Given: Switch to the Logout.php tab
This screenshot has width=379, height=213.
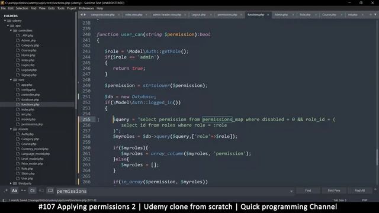Looking at the screenshot, I should tap(198, 15).
